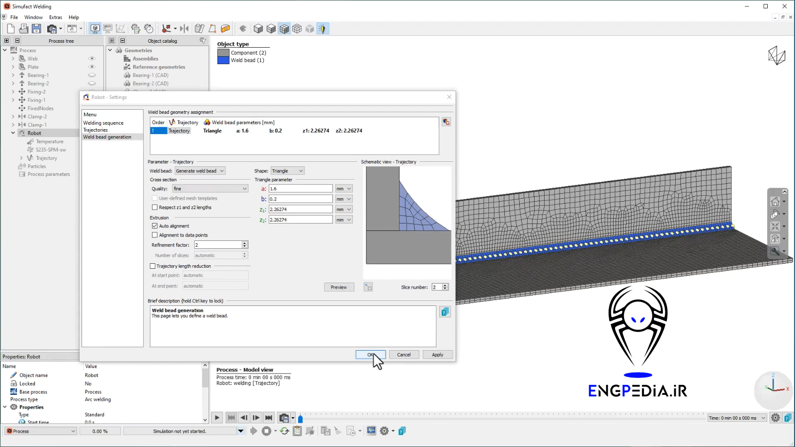The image size is (795, 447).
Task: Open the Process selector dropdown at bottom left
Action: click(41, 431)
